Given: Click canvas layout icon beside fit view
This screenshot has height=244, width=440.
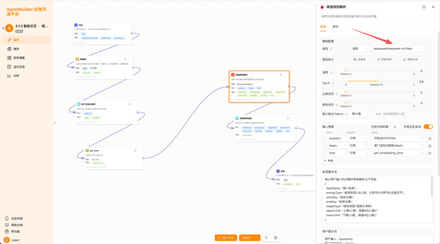Looking at the screenshot, I should [275, 237].
